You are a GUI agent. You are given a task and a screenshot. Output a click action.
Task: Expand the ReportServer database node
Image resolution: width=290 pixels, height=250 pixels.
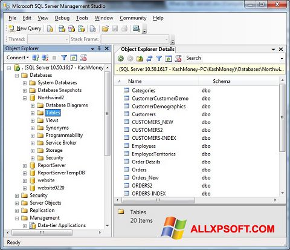pyautogui.click(x=25, y=166)
